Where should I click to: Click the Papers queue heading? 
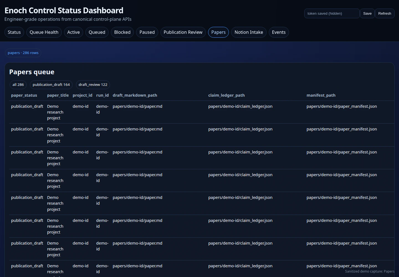click(32, 72)
